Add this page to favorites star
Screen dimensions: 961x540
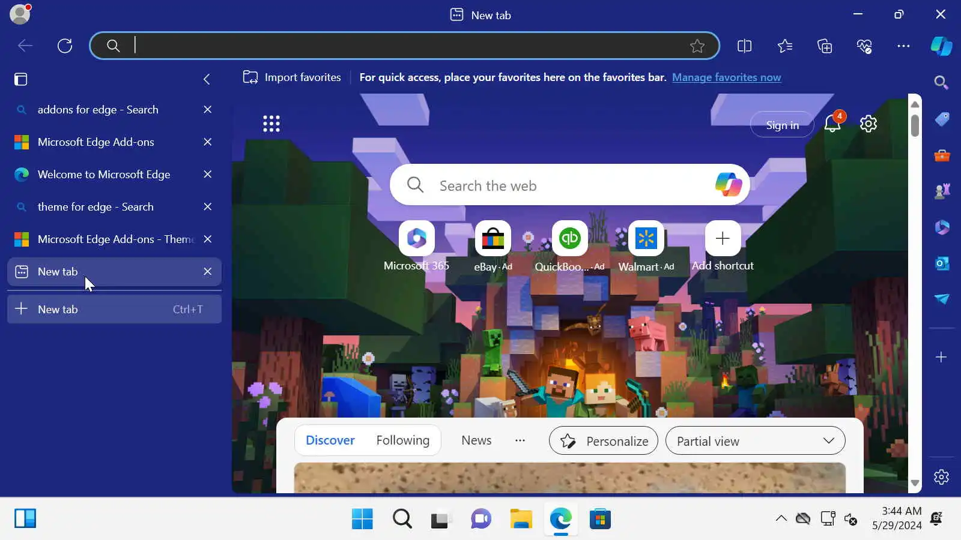(697, 46)
